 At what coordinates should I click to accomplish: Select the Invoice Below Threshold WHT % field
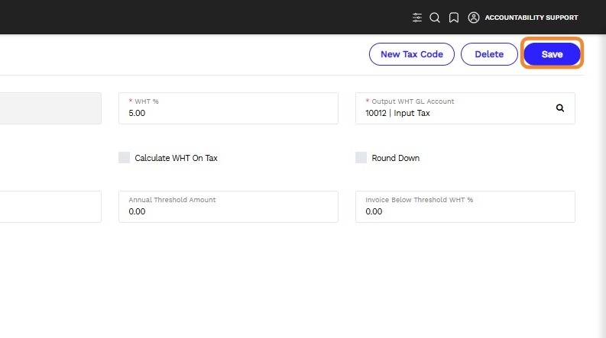pyautogui.click(x=465, y=211)
